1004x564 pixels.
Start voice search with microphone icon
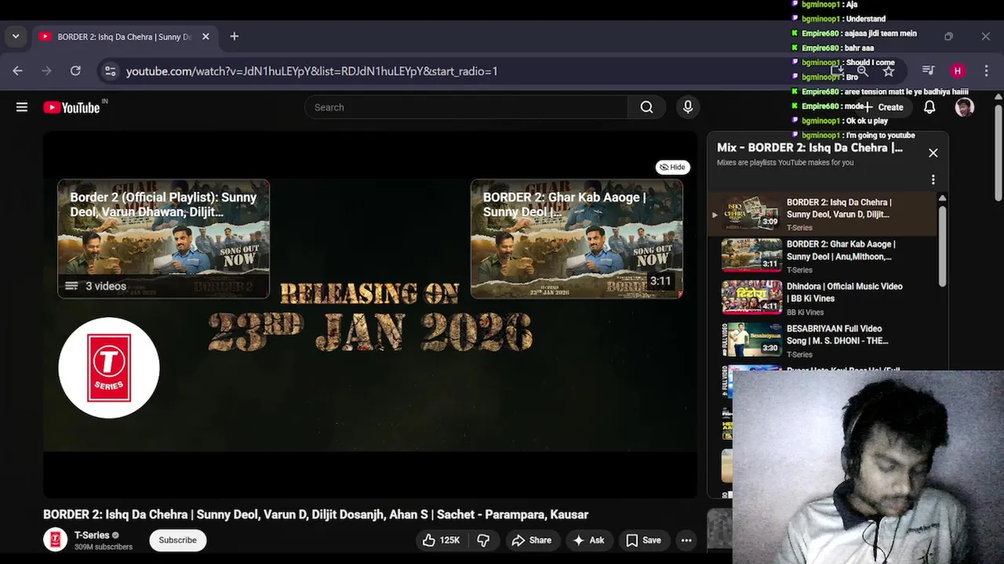click(x=688, y=107)
